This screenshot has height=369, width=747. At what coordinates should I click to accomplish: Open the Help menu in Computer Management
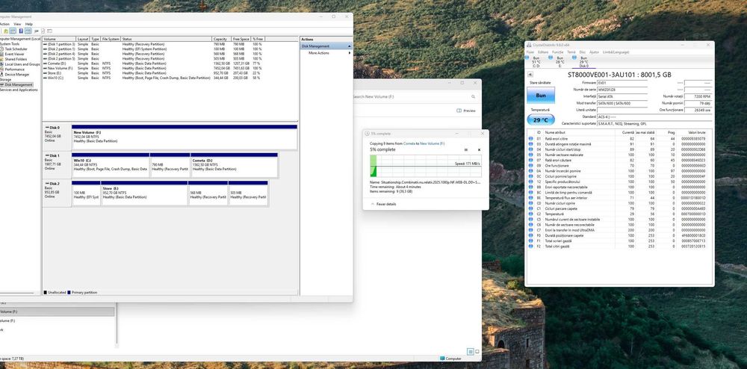tap(29, 24)
